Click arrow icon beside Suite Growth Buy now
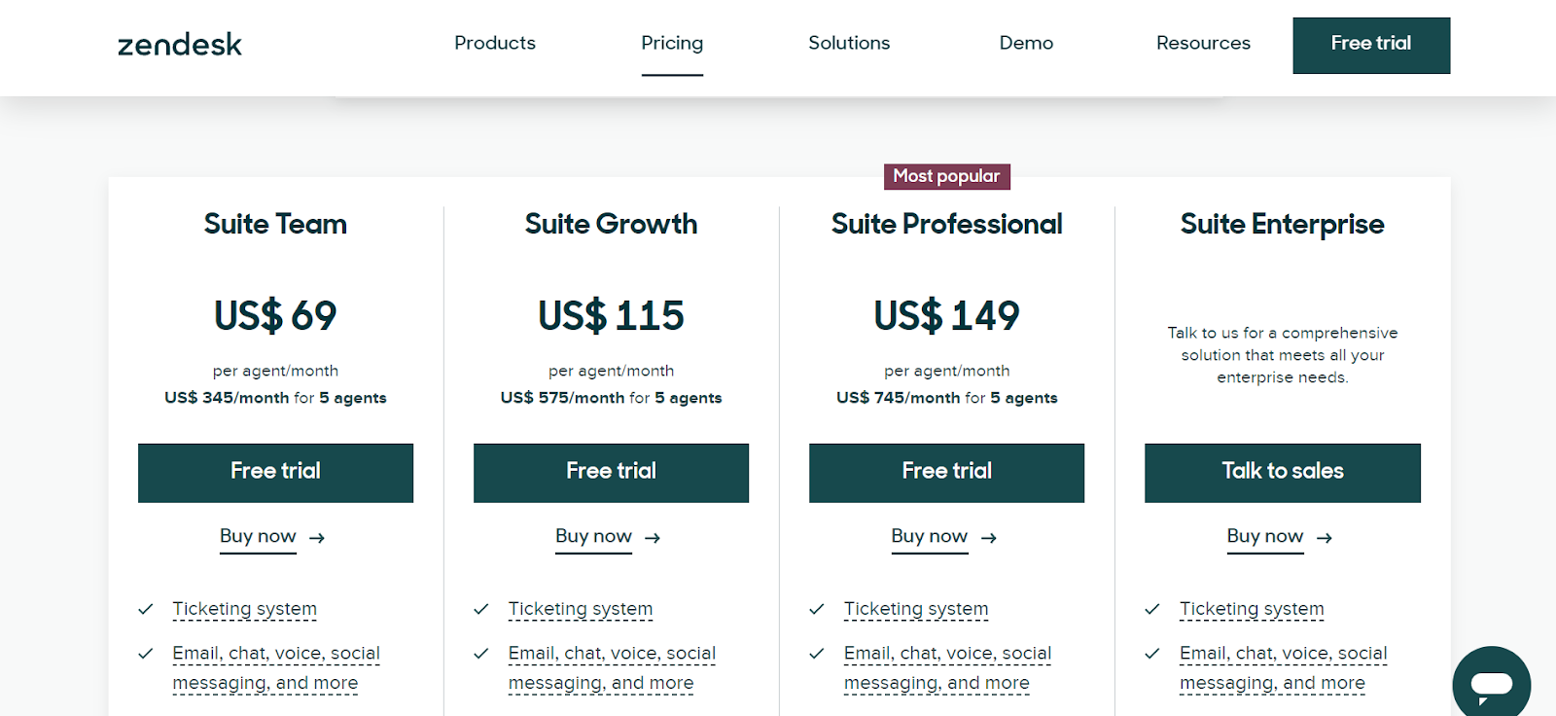Screen dimensions: 1556x716 click(653, 538)
